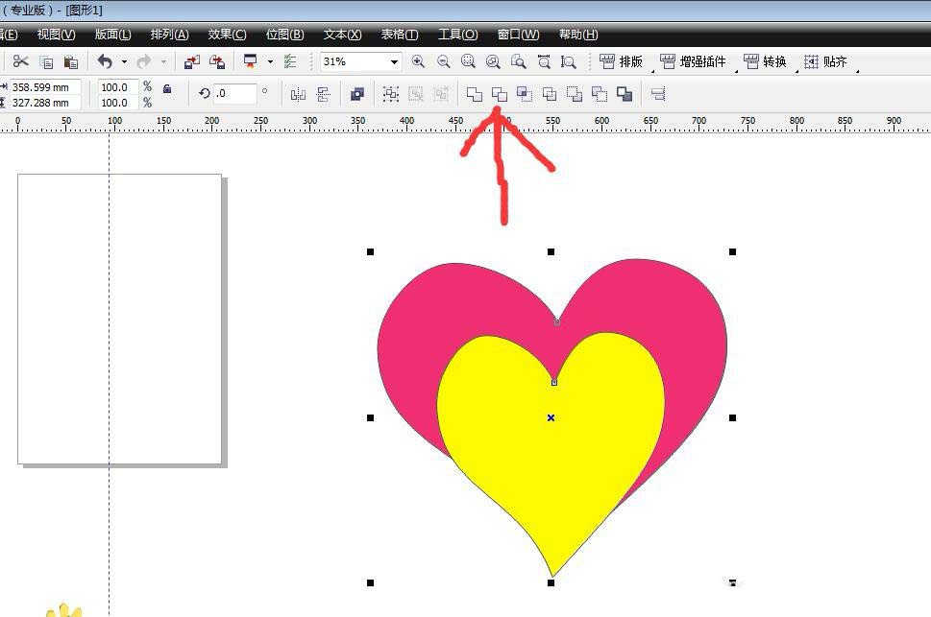Viewport: 931px width, 617px height.
Task: Click the Front Minus Back icon
Action: pos(575,94)
